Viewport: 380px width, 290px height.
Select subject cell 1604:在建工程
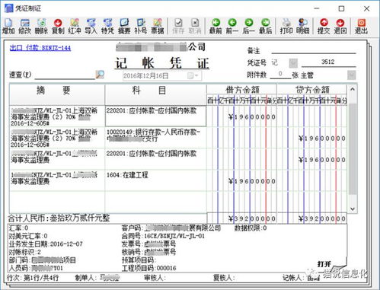tap(155, 180)
